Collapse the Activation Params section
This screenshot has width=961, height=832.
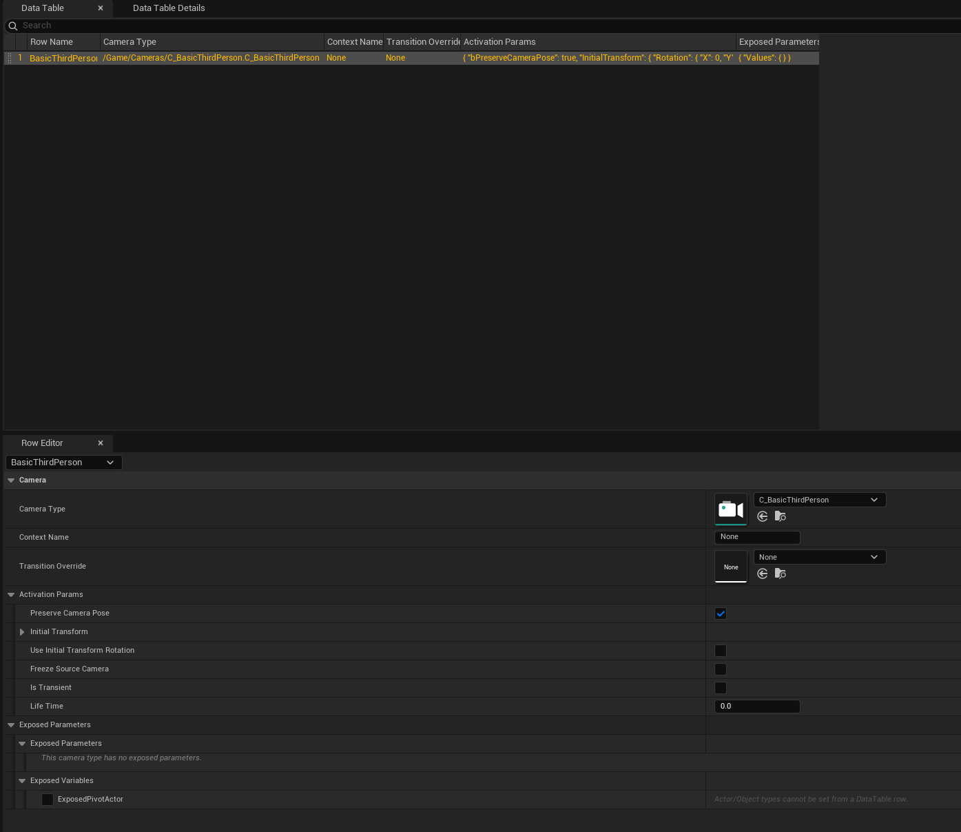[x=11, y=595]
